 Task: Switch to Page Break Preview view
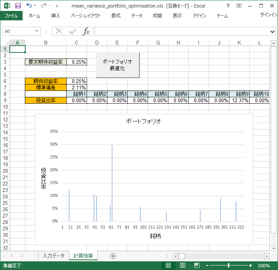click(x=196, y=265)
